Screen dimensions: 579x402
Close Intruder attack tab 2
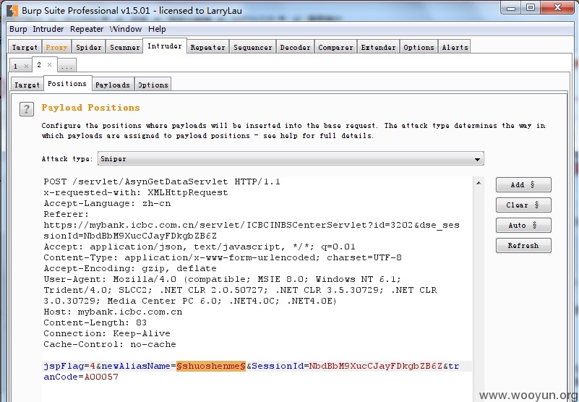point(49,64)
